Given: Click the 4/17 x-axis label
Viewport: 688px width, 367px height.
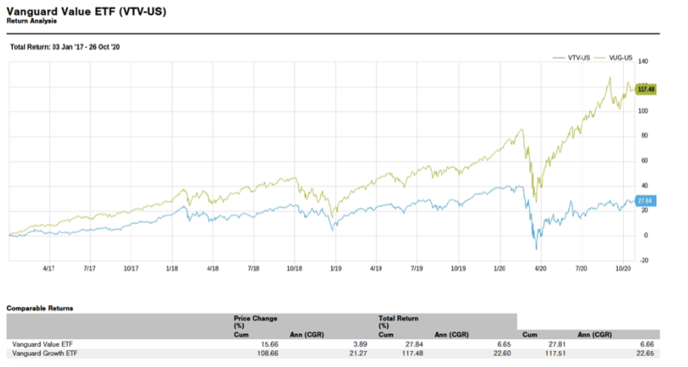Looking at the screenshot, I should point(49,268).
